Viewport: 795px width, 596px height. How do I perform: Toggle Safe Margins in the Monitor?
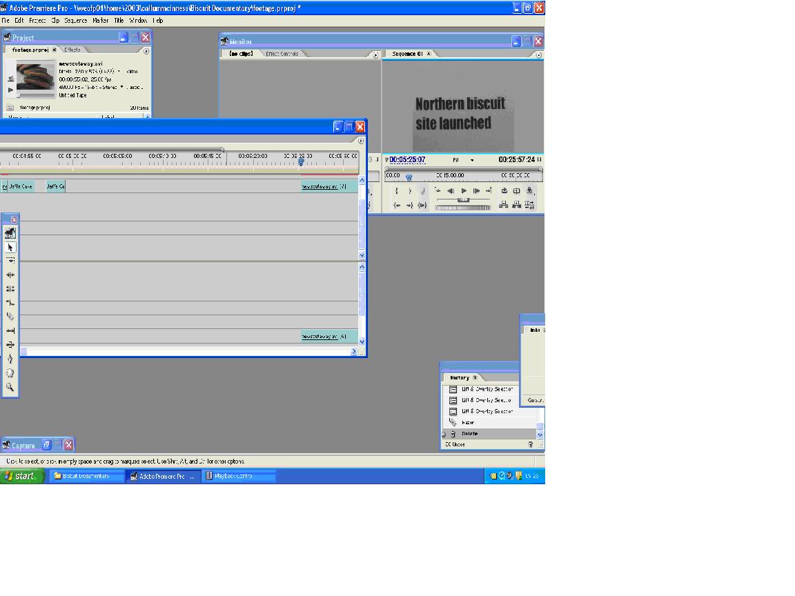(x=517, y=191)
